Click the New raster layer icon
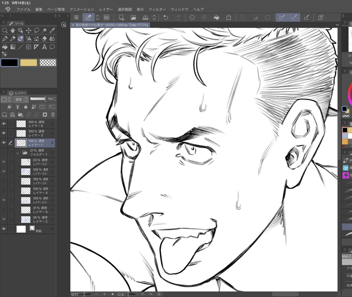This screenshot has width=352, height=297. coord(4,115)
